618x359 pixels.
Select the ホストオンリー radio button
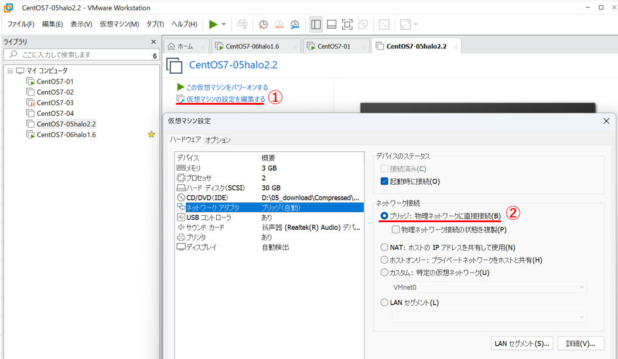point(384,260)
